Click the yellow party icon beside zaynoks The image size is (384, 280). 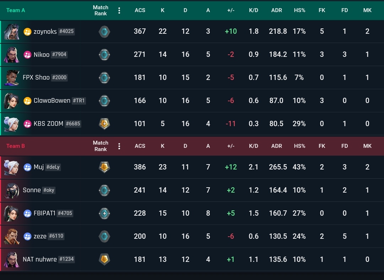27,32
